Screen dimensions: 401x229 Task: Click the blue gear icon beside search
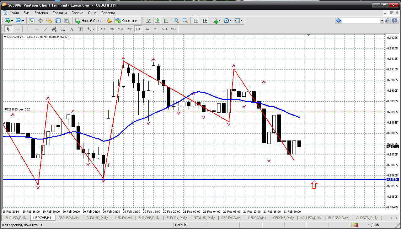coord(339,20)
